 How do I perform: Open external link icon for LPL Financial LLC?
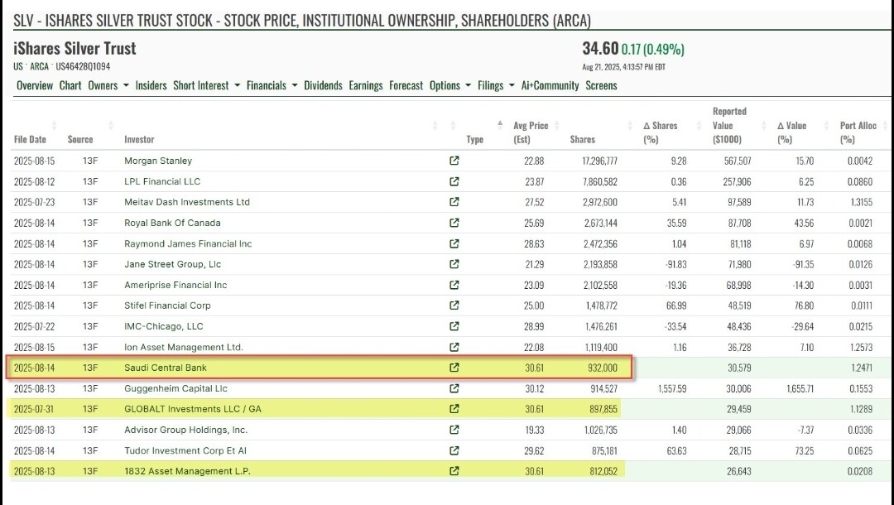454,181
